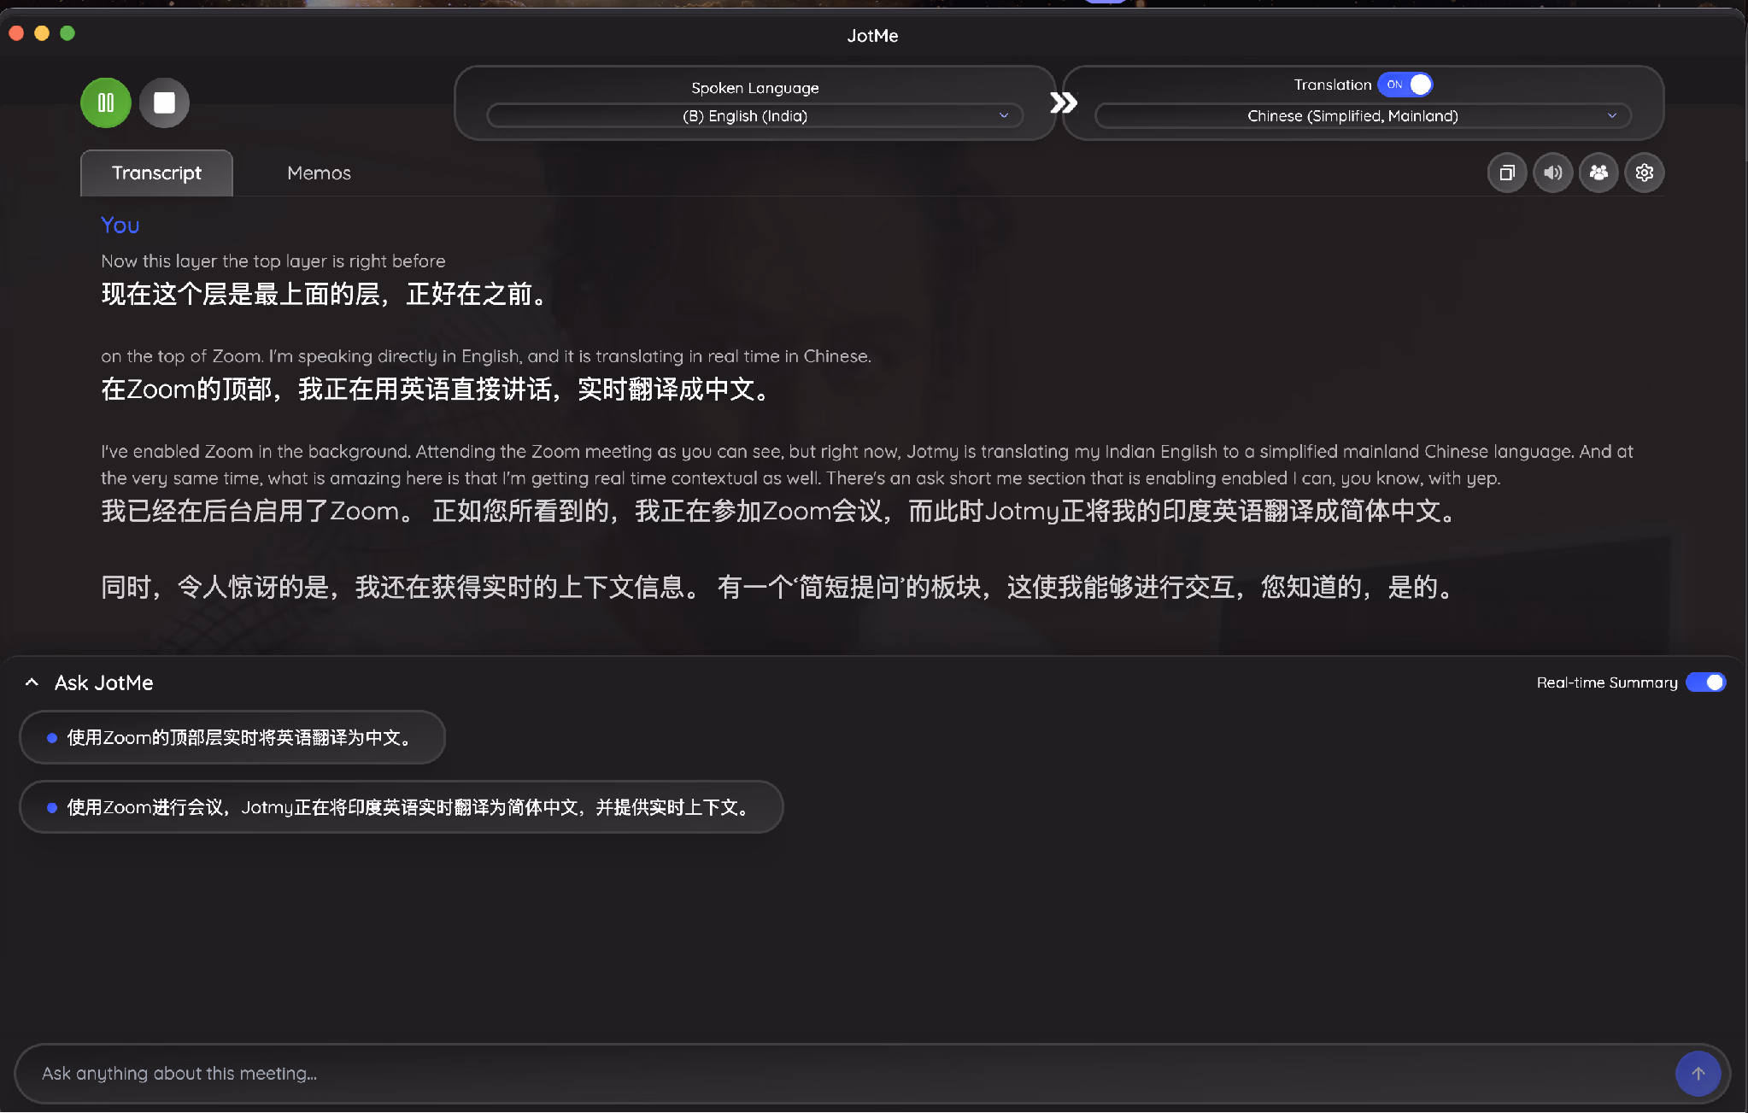Turn off the Translation toggle

tap(1405, 85)
